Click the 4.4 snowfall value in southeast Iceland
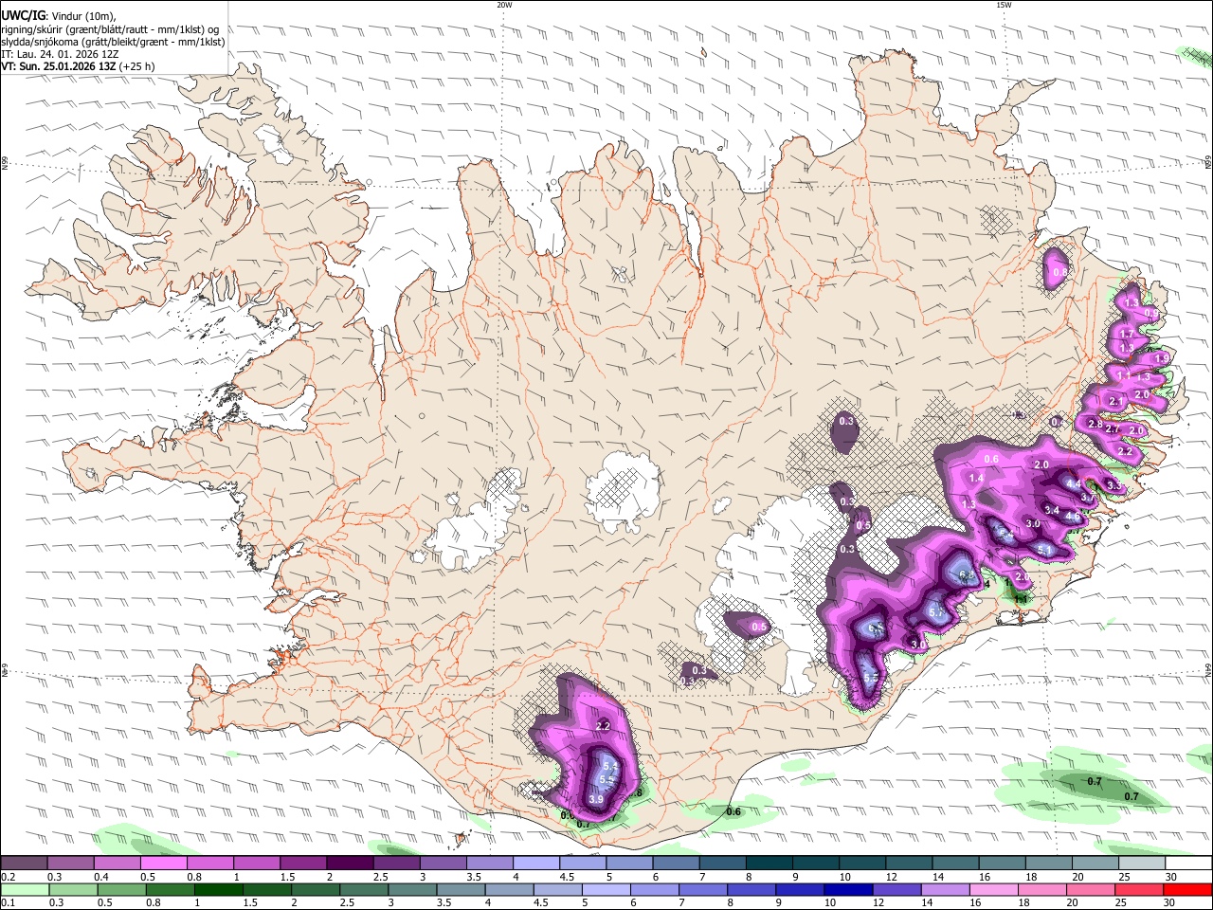Viewport: 1213px width, 910px height. [x=1074, y=484]
